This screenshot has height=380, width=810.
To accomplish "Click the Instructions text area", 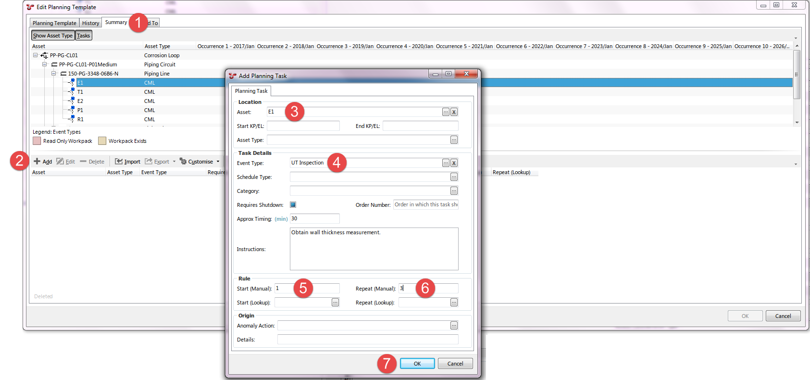I will (x=374, y=249).
